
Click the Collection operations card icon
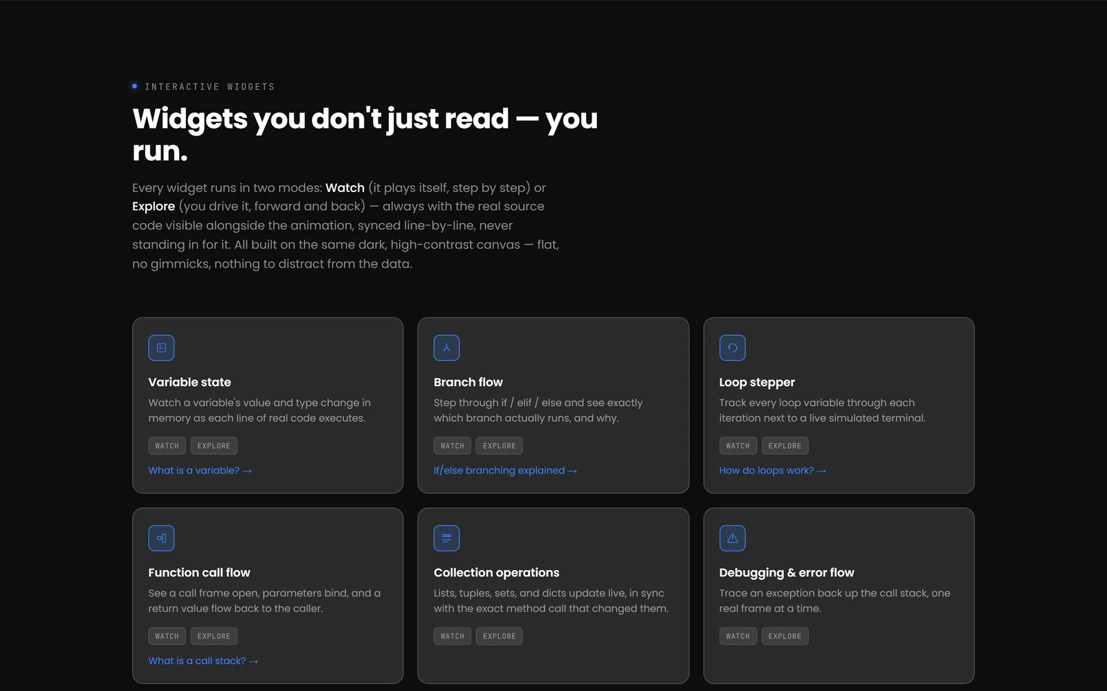pos(446,538)
